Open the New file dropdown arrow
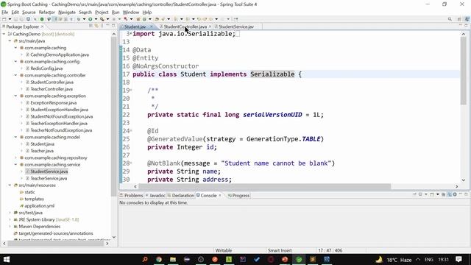This screenshot has width=471, height=265. click(10, 19)
